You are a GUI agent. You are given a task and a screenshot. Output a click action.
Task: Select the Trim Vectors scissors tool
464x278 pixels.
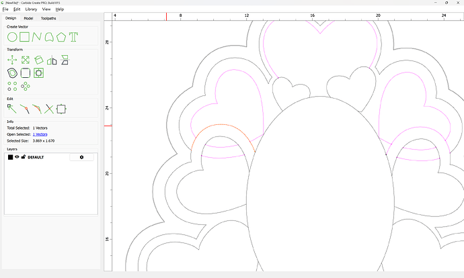49,109
